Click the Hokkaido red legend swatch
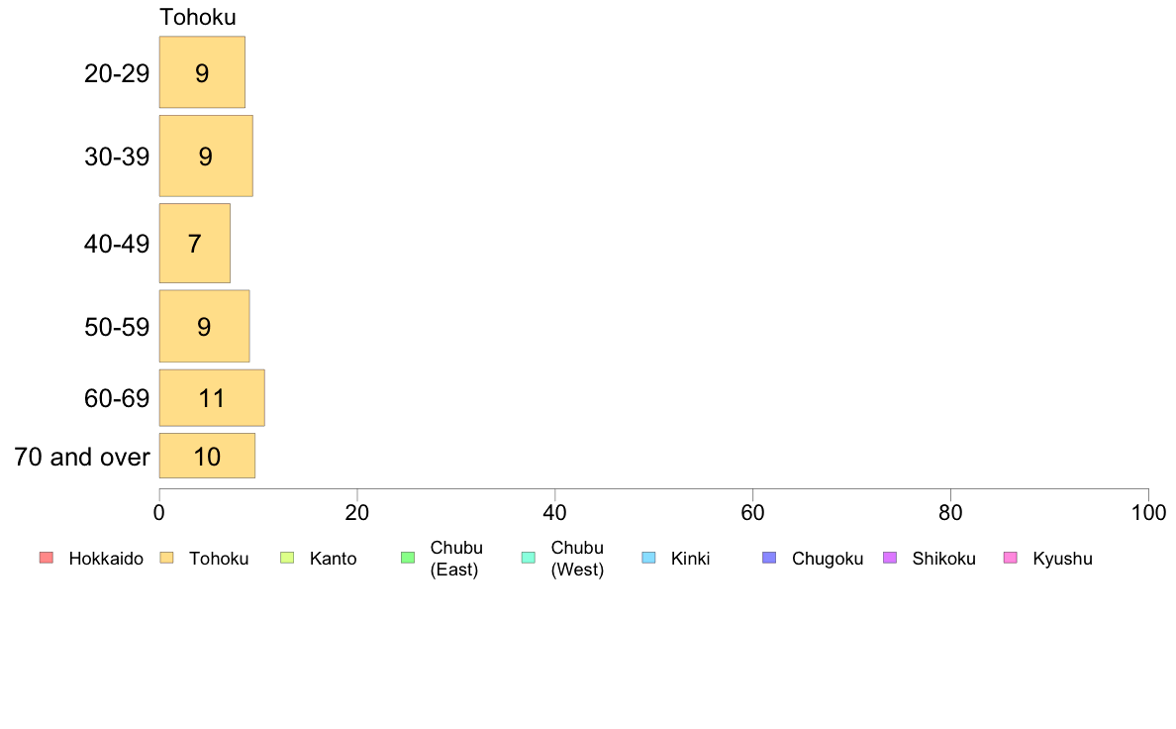 point(47,558)
